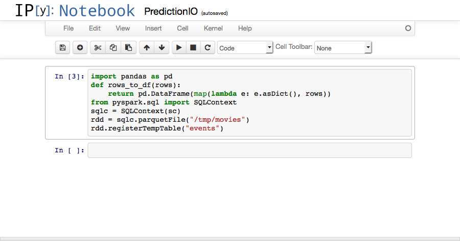Move the selected cell up

(x=147, y=48)
